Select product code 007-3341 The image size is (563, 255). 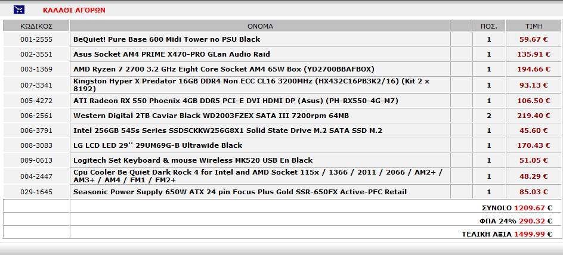(36, 85)
